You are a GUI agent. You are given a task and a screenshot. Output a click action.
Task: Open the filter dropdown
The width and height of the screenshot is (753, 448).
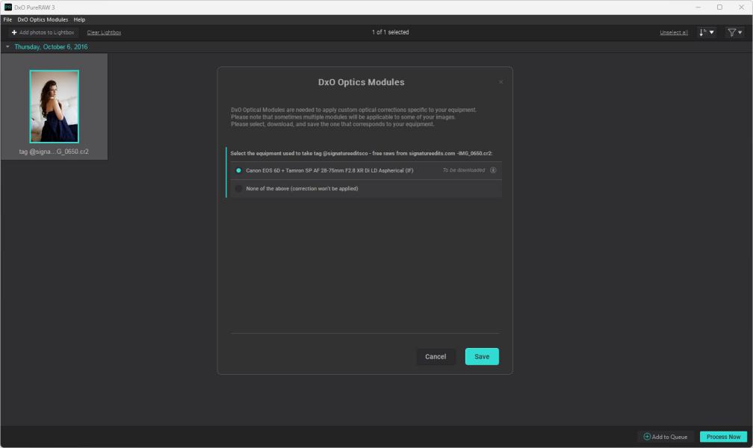(735, 32)
